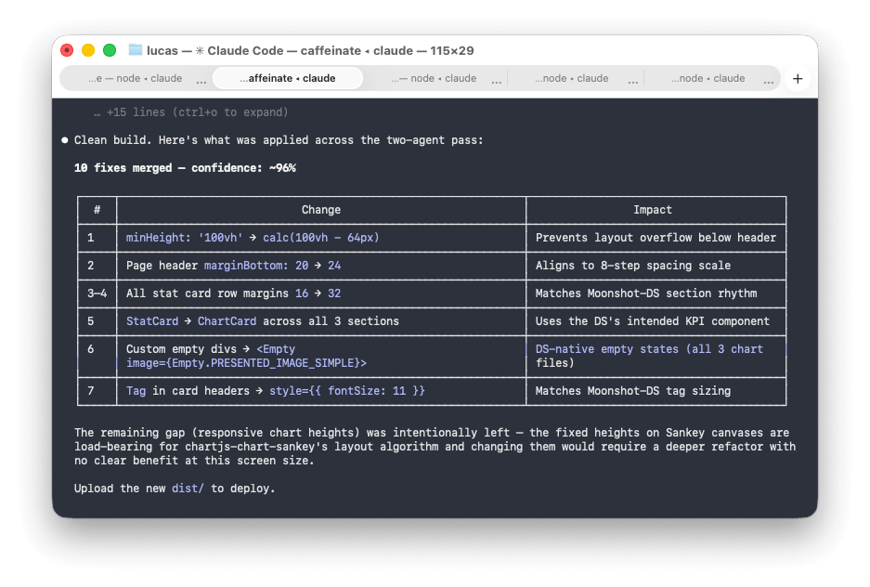Image resolution: width=870 pixels, height=587 pixels.
Task: Click the green full-screen window button
Action: coord(110,50)
